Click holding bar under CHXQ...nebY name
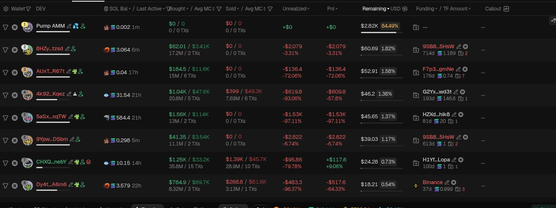 tap(53, 167)
